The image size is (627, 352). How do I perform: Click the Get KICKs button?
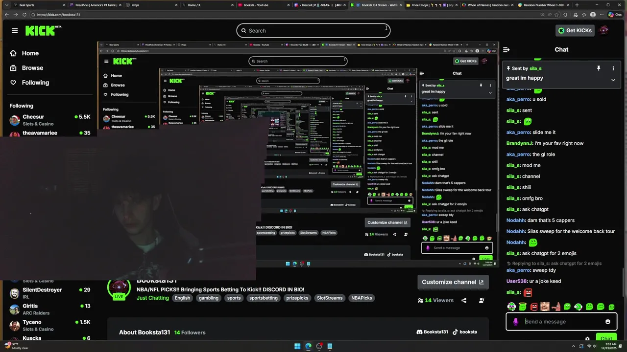click(575, 30)
